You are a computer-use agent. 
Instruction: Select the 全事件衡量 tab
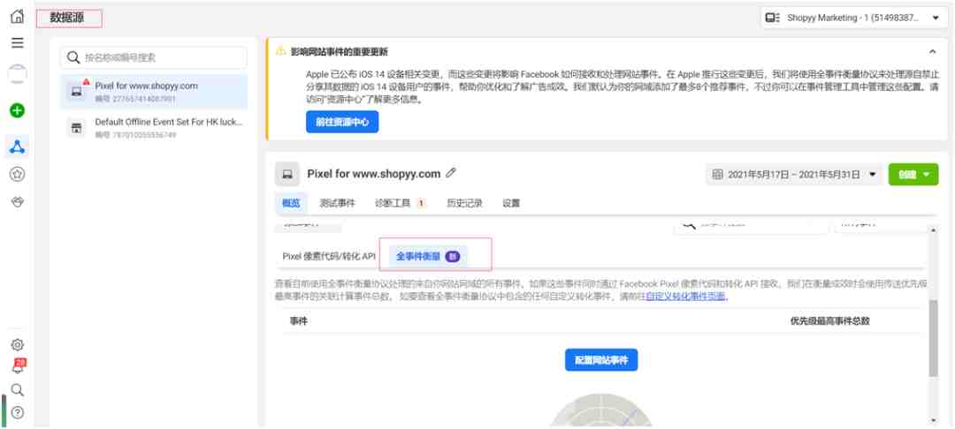click(428, 256)
